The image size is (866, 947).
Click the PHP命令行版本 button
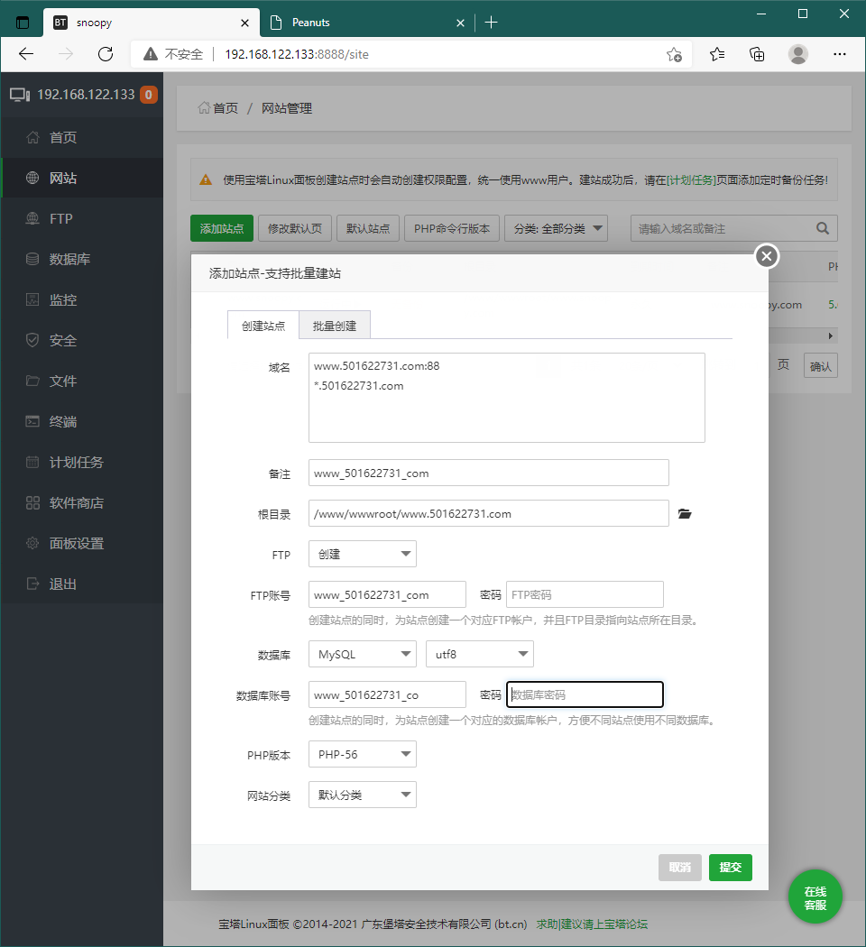coord(452,228)
